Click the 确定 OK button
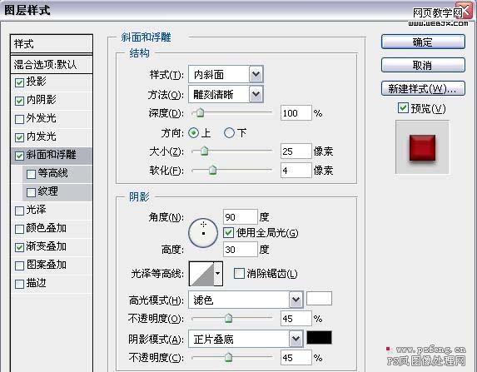477x372 pixels. 423,42
